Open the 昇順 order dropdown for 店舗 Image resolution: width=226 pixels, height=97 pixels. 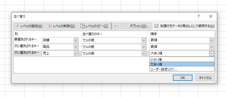tap(212, 40)
